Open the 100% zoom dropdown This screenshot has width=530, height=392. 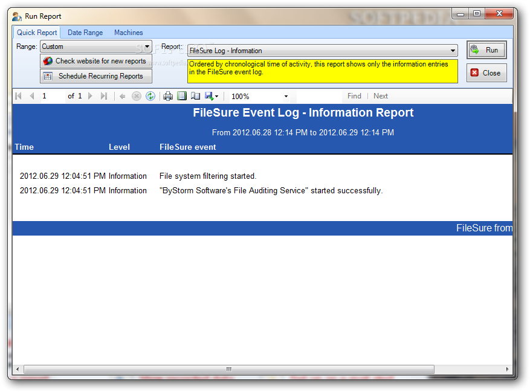point(286,97)
